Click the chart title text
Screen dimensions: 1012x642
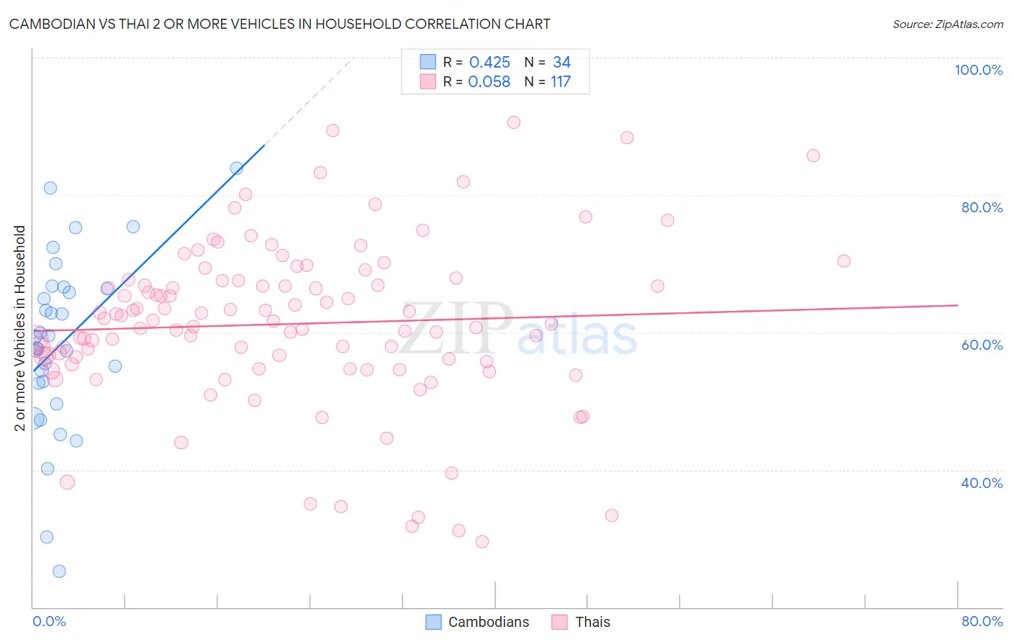(279, 24)
